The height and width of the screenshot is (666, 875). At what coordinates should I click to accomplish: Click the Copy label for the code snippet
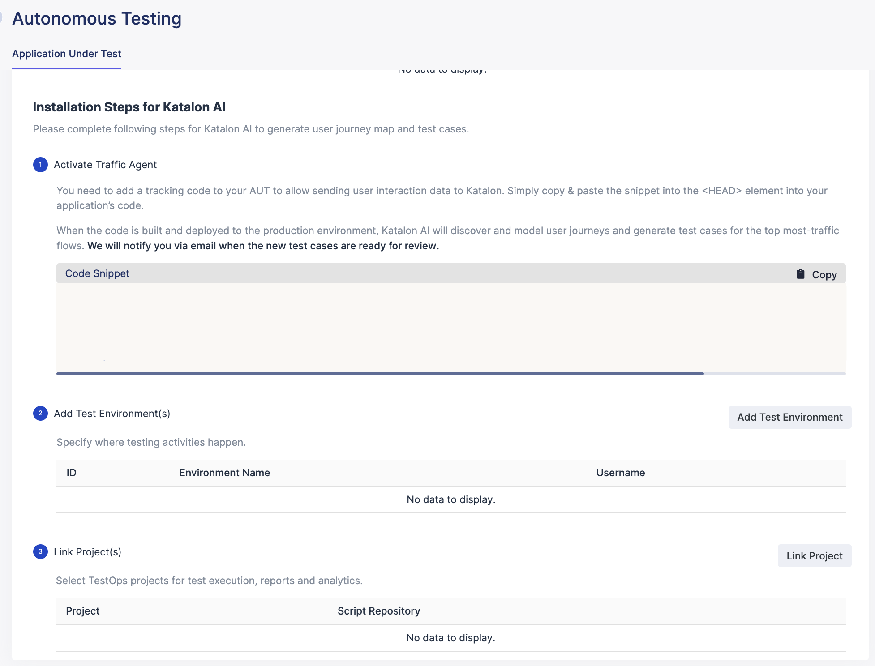coord(824,275)
